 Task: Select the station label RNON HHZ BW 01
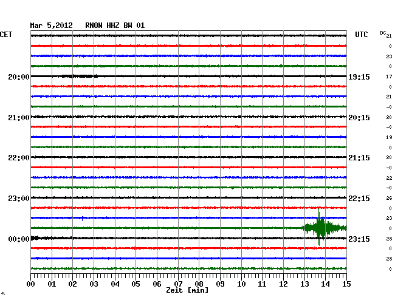(x=115, y=26)
